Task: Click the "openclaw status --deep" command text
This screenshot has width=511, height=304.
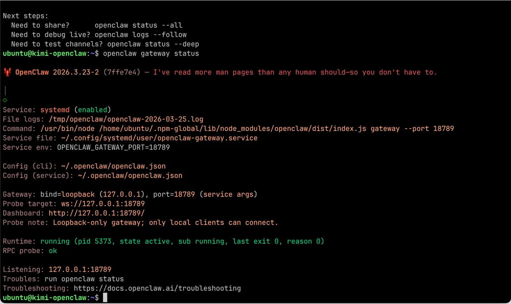Action: coord(153,44)
